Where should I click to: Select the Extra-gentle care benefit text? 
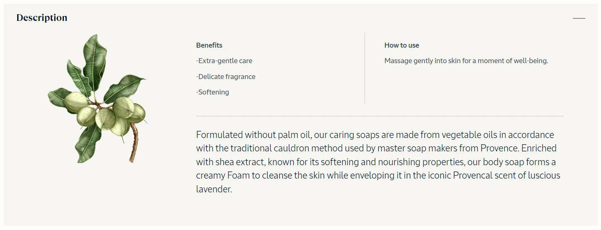224,61
